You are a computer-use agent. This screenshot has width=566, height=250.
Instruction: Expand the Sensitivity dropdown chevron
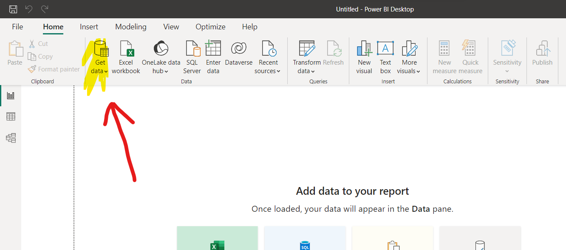(507, 71)
